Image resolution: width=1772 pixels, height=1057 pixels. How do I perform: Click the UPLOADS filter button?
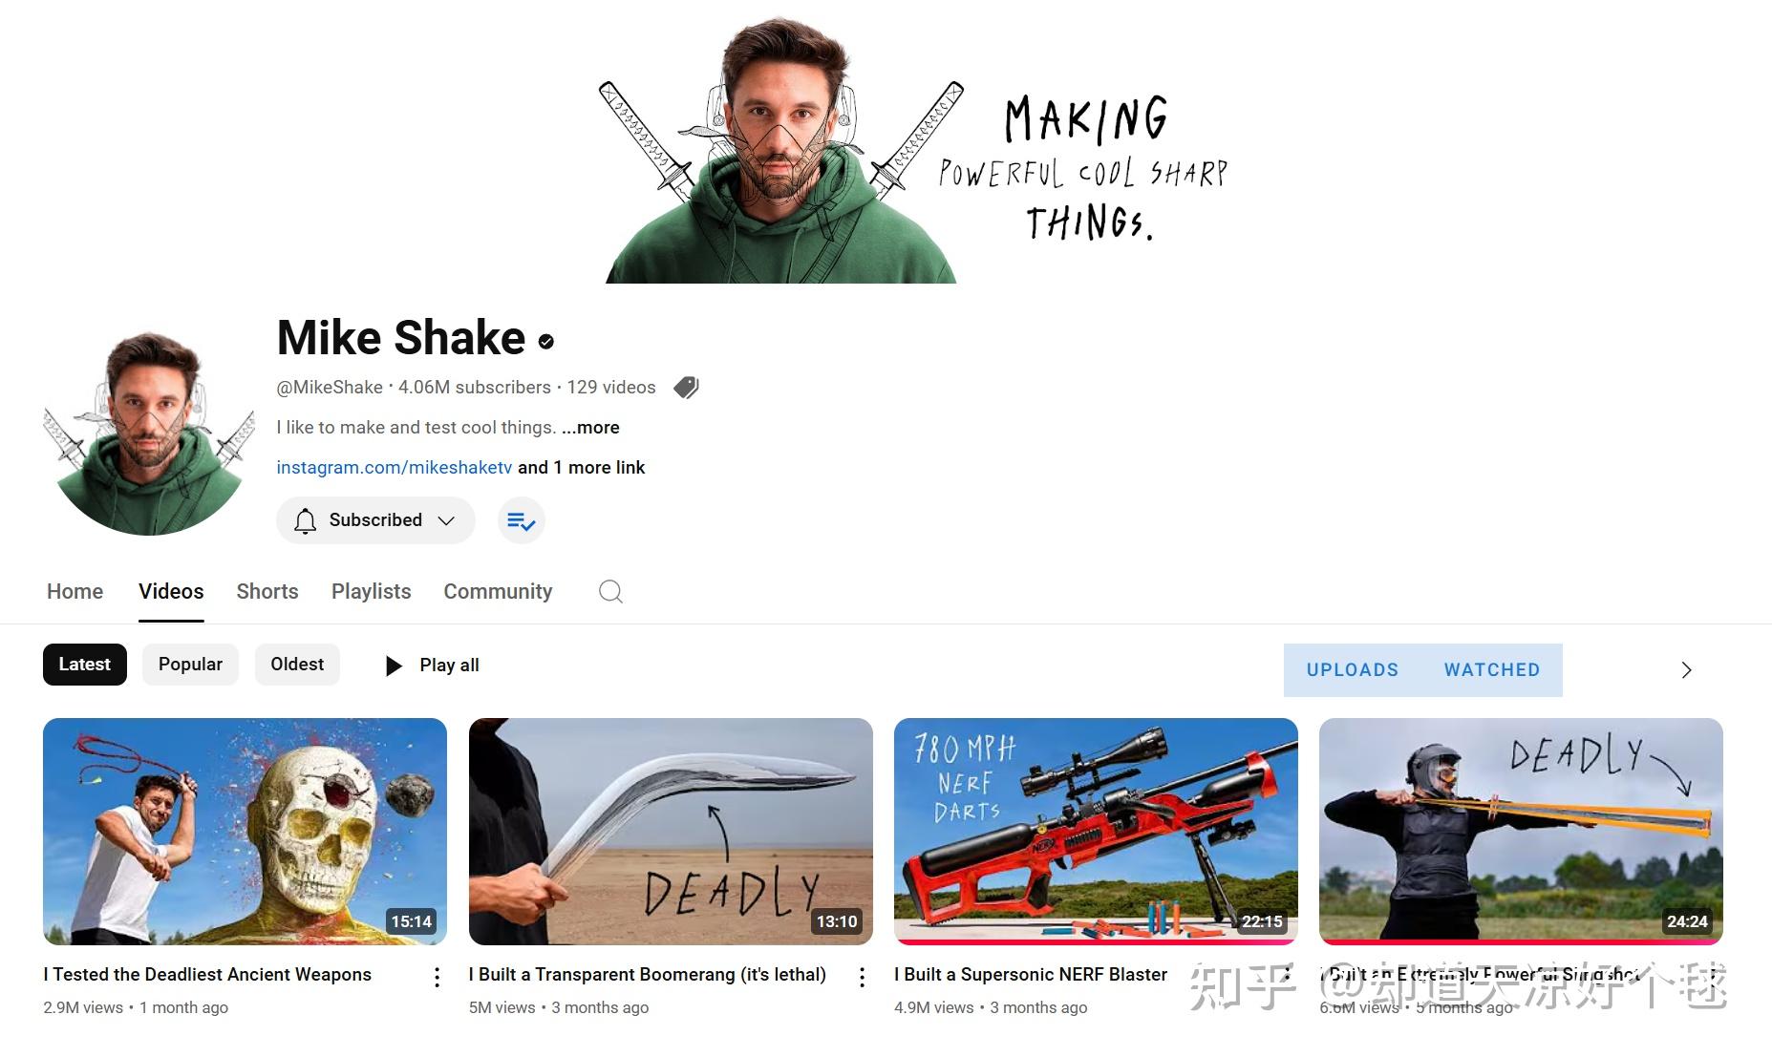click(x=1353, y=670)
